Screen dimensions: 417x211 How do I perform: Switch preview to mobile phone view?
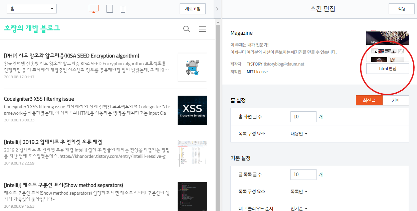pos(123,9)
